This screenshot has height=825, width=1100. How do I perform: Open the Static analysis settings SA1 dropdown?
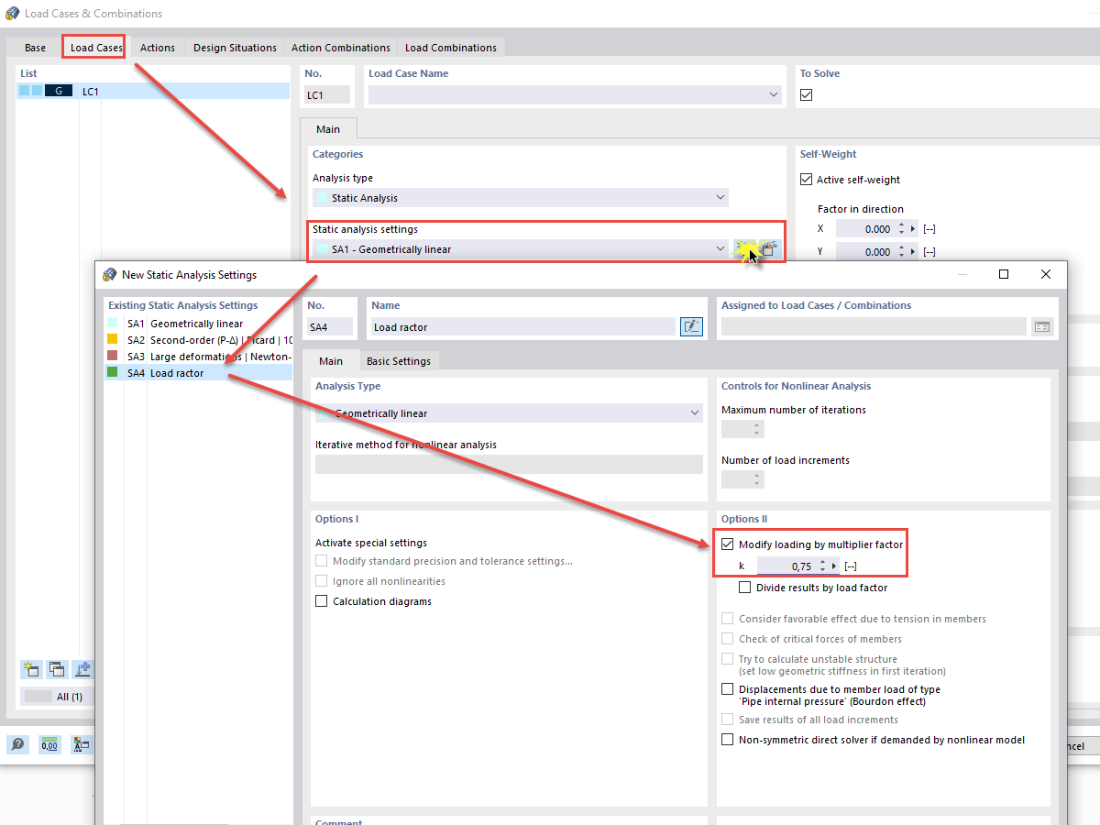pos(720,249)
